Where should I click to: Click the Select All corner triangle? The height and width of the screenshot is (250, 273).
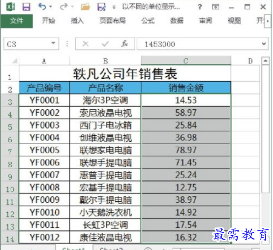(15, 61)
